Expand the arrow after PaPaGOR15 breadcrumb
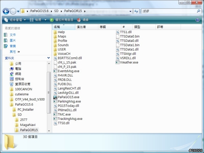The image size is (204, 153). (85, 11)
